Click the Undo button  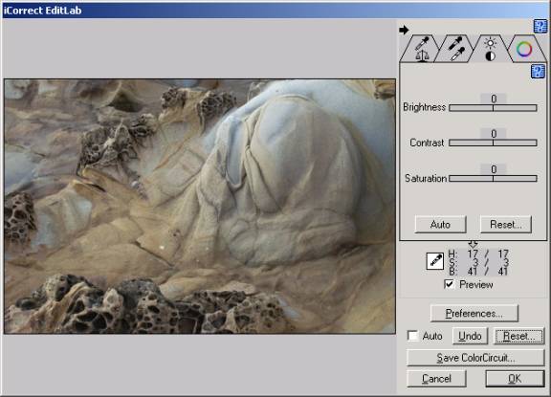pyautogui.click(x=470, y=336)
